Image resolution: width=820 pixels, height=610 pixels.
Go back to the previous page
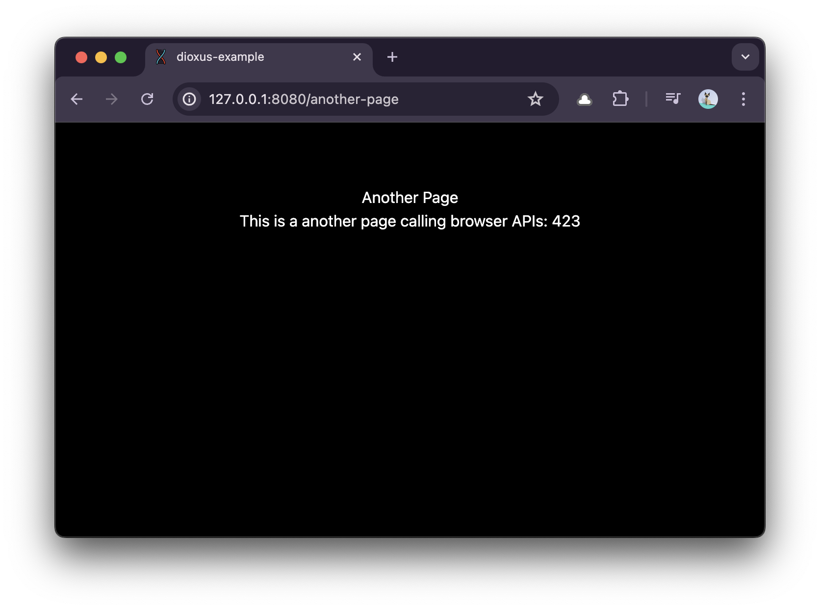(x=77, y=99)
